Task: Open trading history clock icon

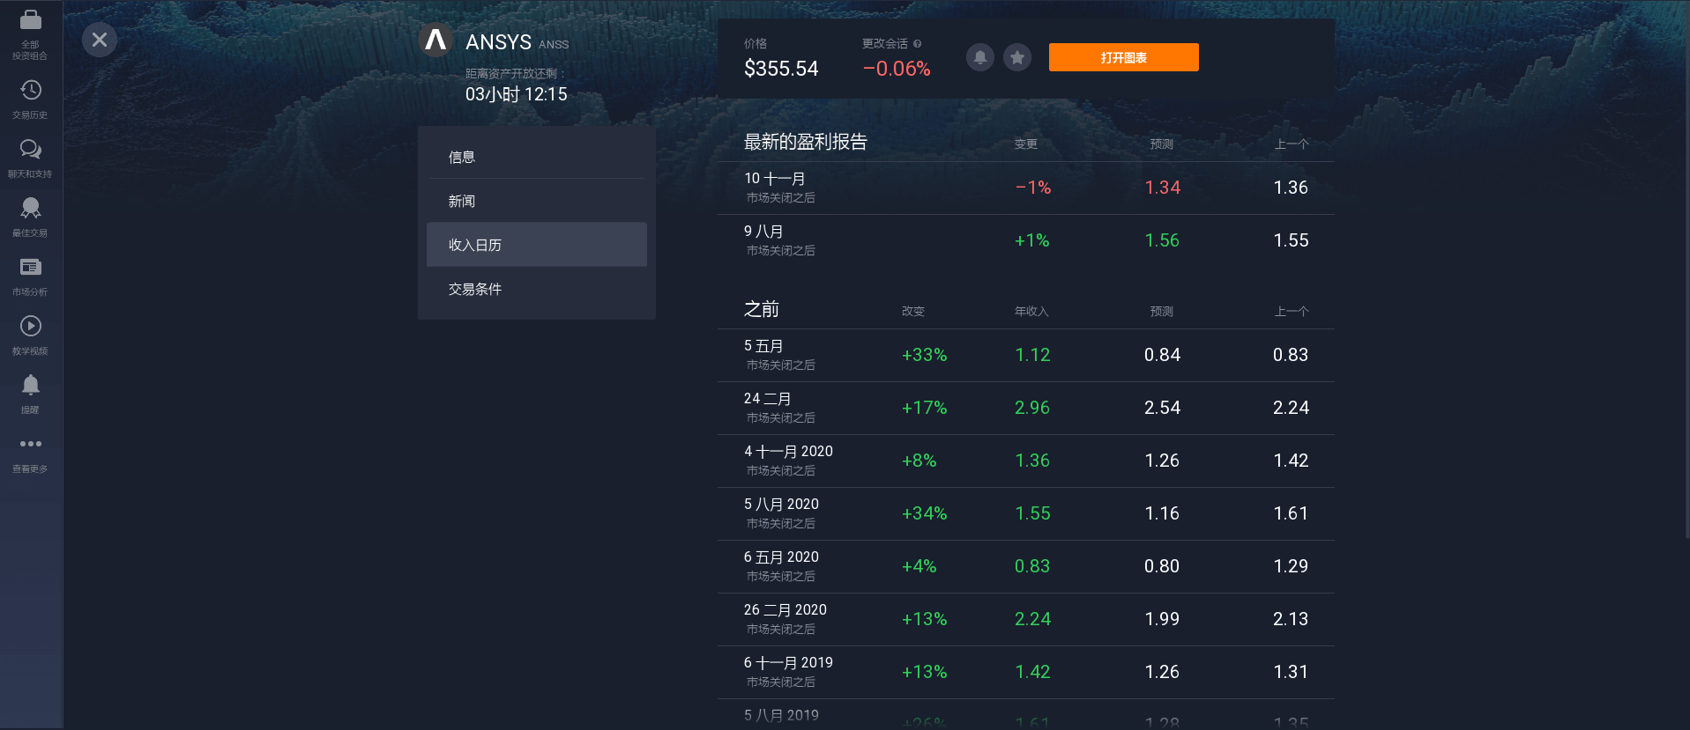Action: (x=30, y=90)
